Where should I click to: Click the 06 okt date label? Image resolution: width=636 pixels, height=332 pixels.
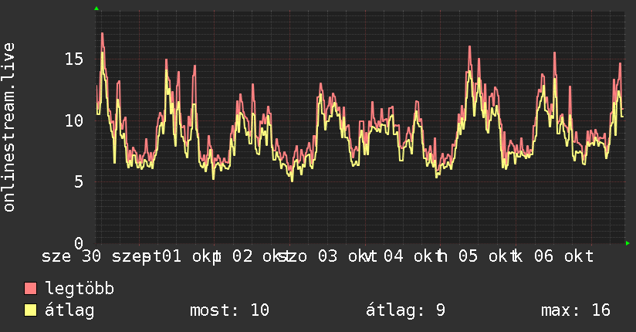(x=563, y=256)
